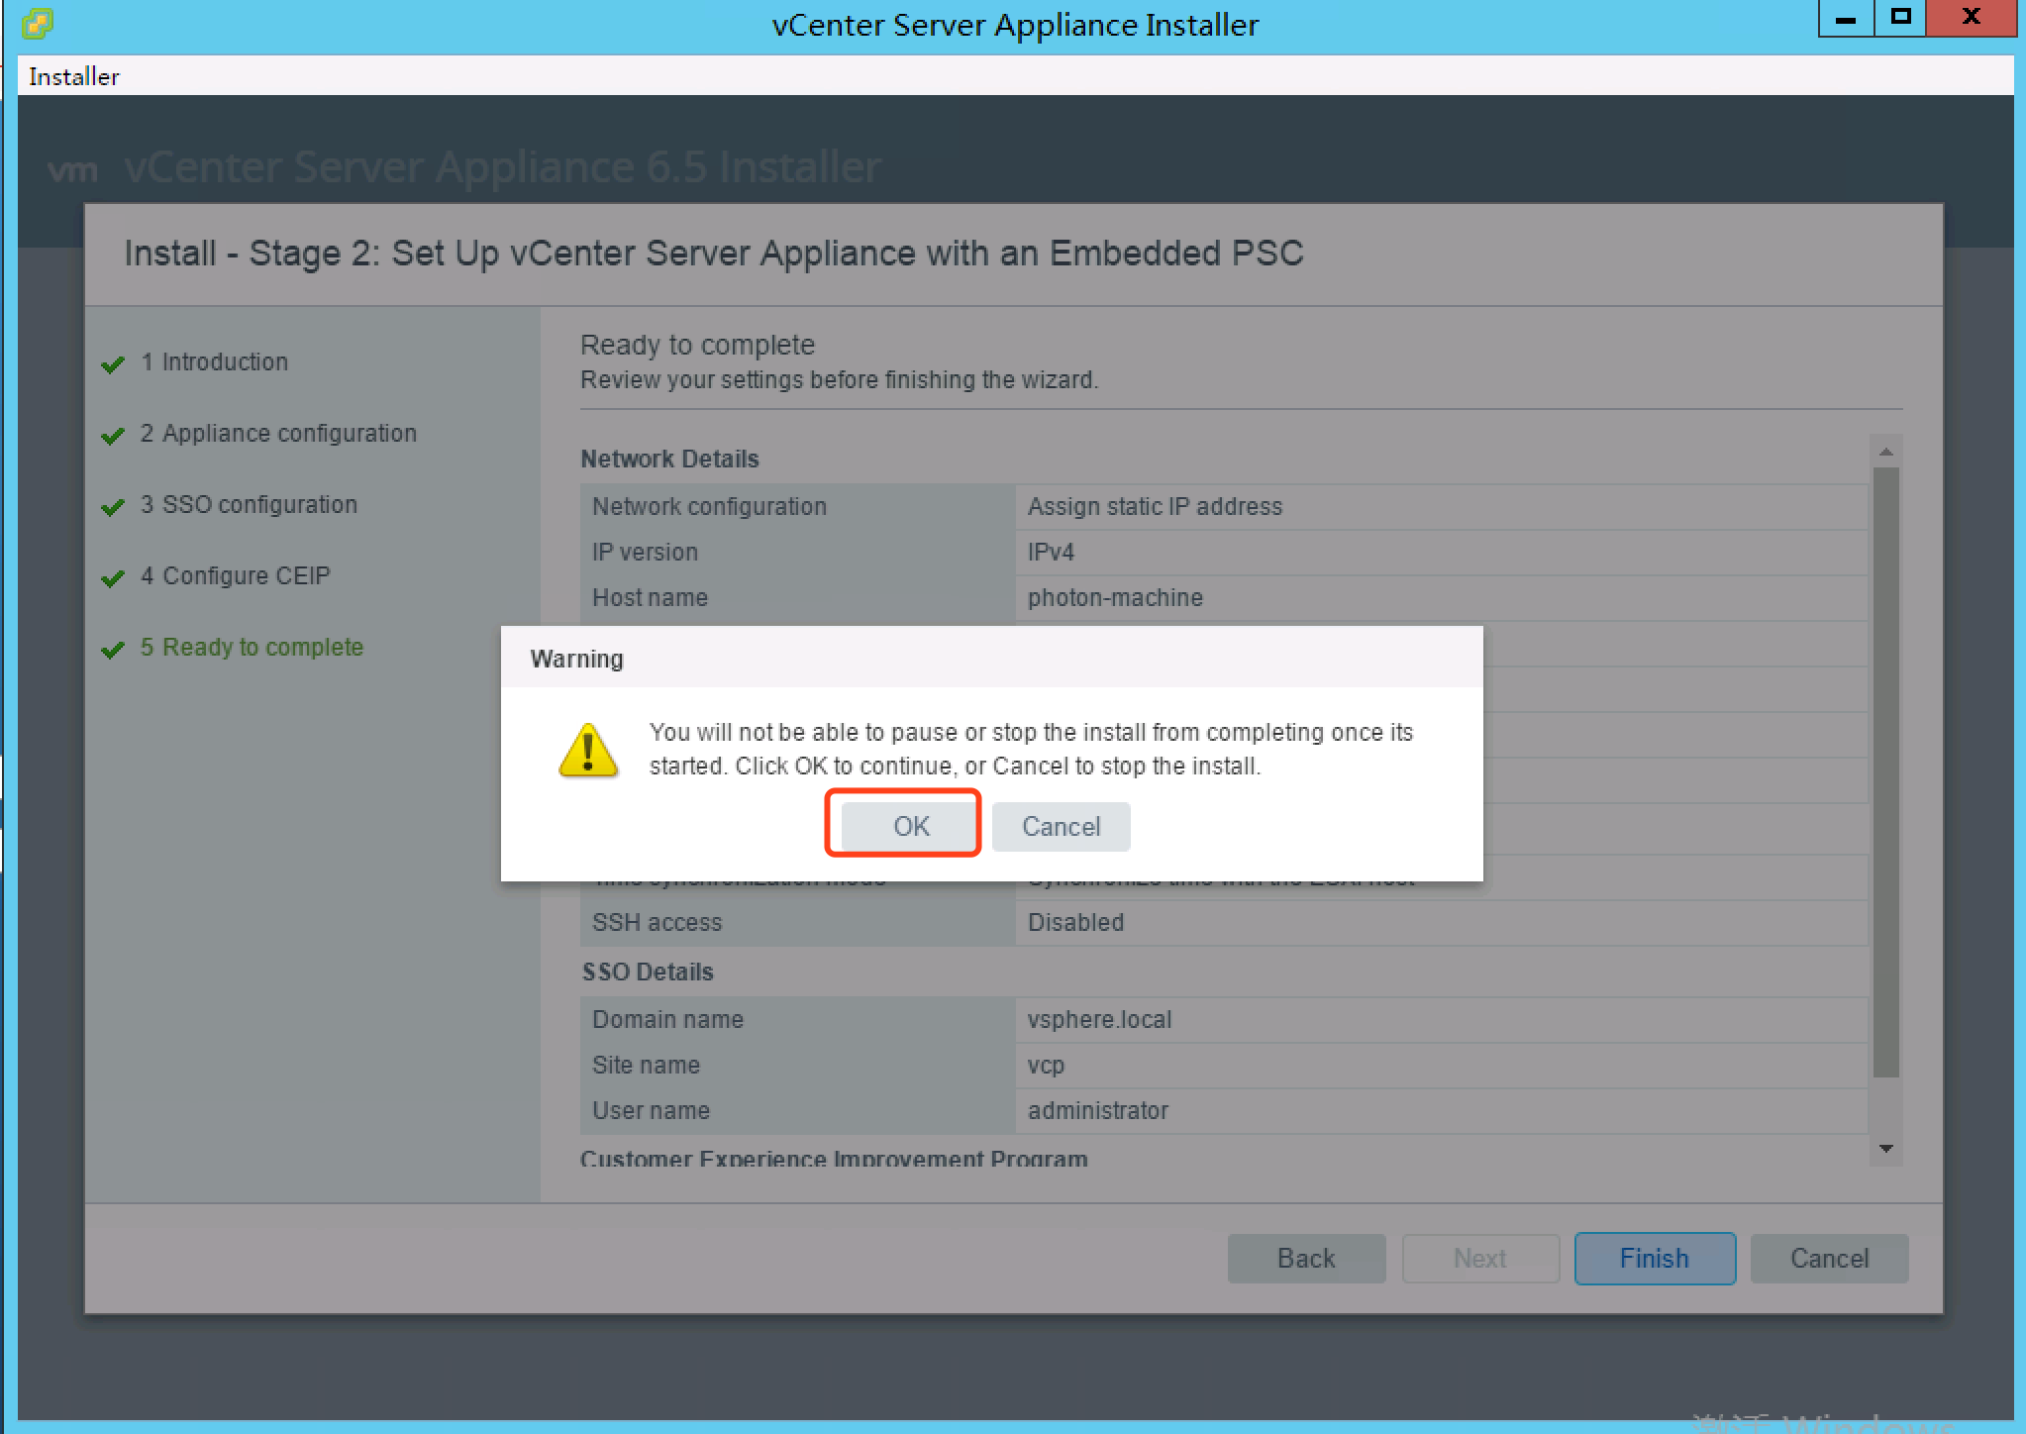
Task: Click the 'photon-machine' host name value
Action: point(1115,597)
